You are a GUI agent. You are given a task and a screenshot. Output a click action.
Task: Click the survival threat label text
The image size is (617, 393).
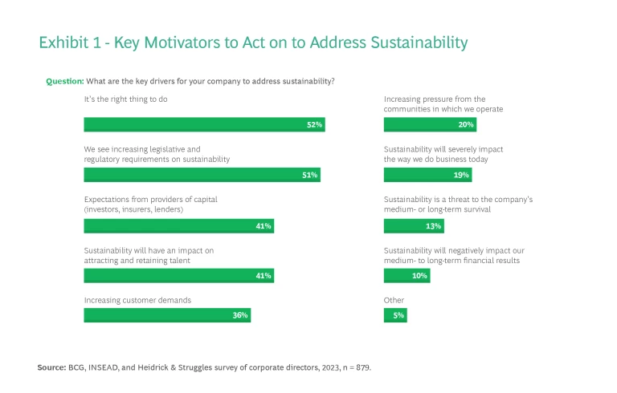click(x=452, y=204)
